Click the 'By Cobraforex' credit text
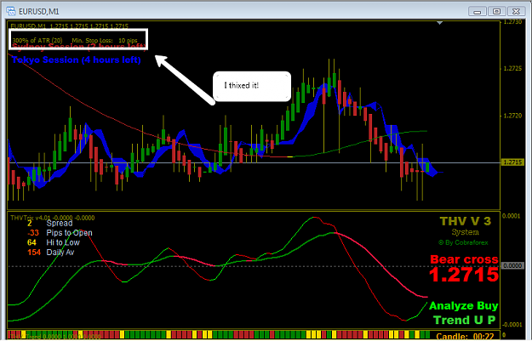Image resolution: width=532 pixels, height=341 pixels. 463,242
